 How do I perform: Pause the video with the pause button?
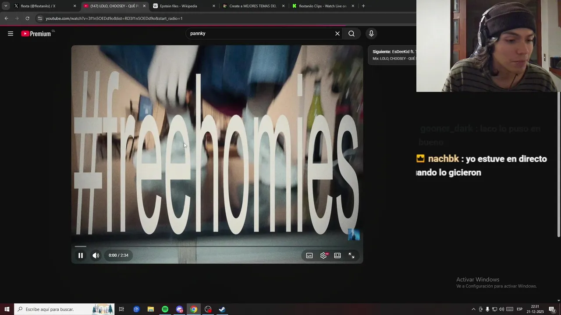click(x=81, y=255)
